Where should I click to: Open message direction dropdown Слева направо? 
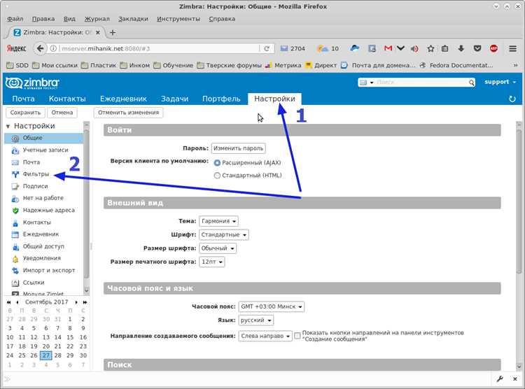(265, 336)
